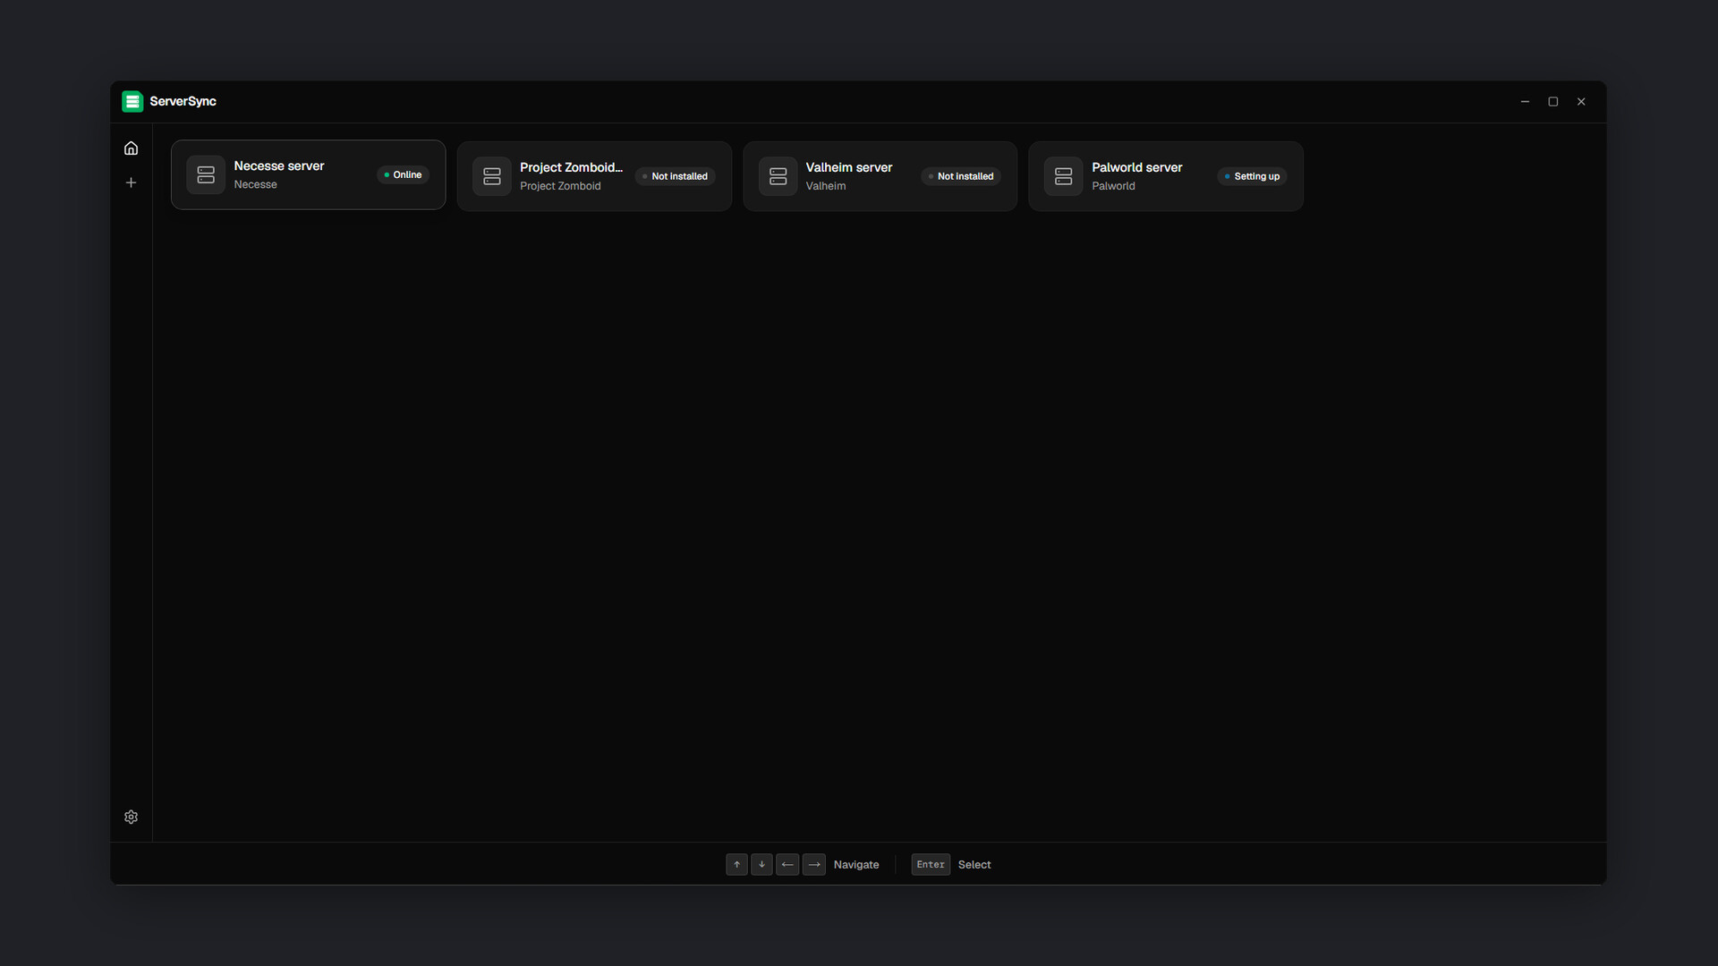Click the plus icon to add a server

point(131,182)
